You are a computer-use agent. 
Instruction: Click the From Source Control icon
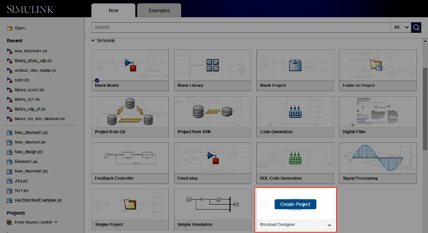9,222
